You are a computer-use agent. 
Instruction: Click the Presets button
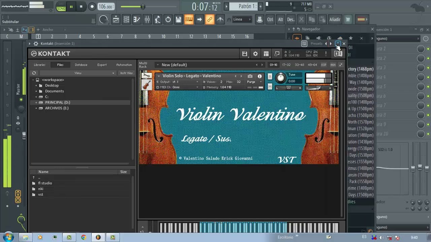(316, 44)
